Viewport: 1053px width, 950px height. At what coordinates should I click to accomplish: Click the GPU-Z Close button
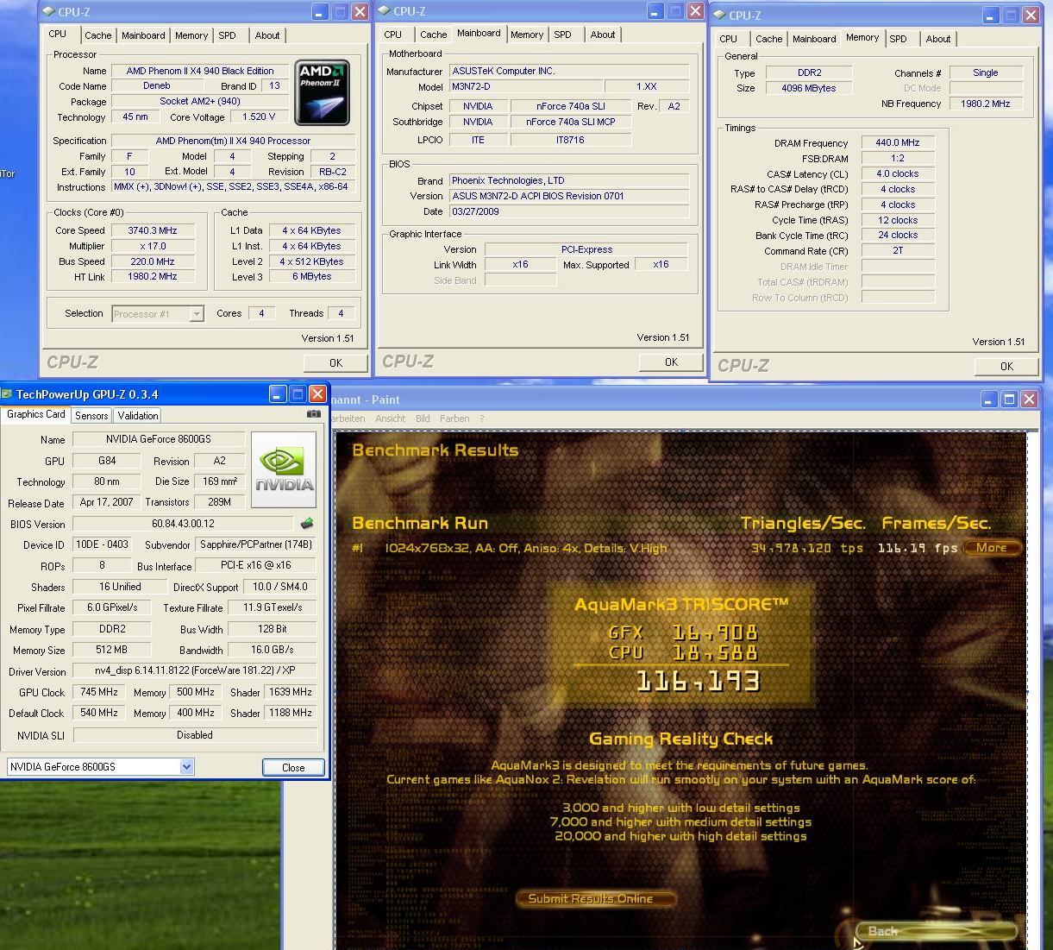point(293,767)
